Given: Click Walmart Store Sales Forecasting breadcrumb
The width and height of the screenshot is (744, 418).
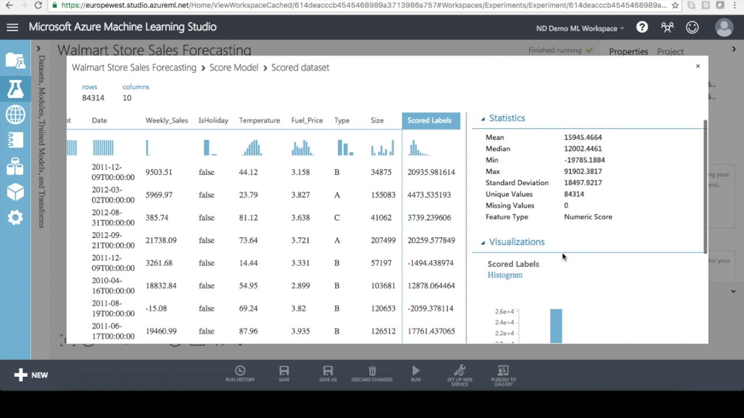Looking at the screenshot, I should [x=134, y=67].
